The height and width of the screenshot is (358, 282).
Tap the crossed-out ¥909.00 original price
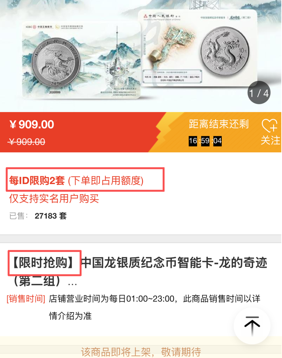click(x=27, y=142)
